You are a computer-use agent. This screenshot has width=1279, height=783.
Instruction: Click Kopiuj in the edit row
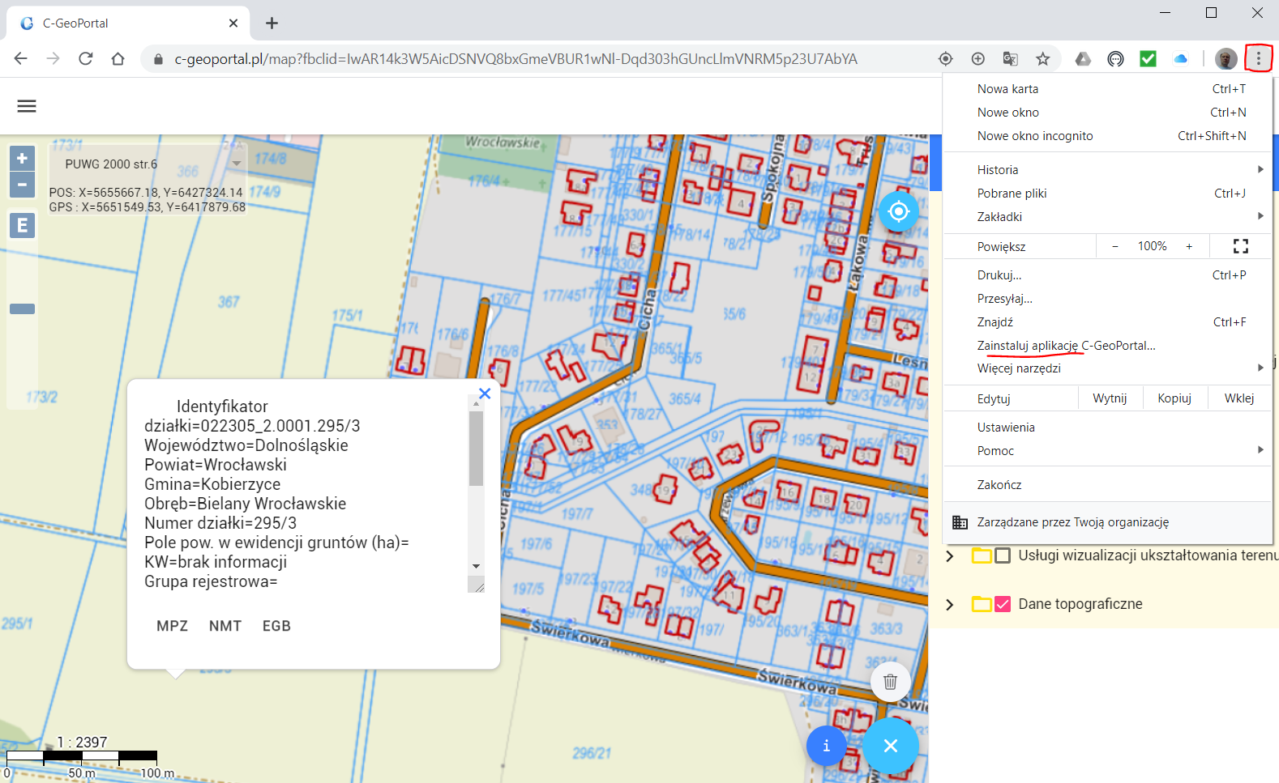click(x=1174, y=398)
